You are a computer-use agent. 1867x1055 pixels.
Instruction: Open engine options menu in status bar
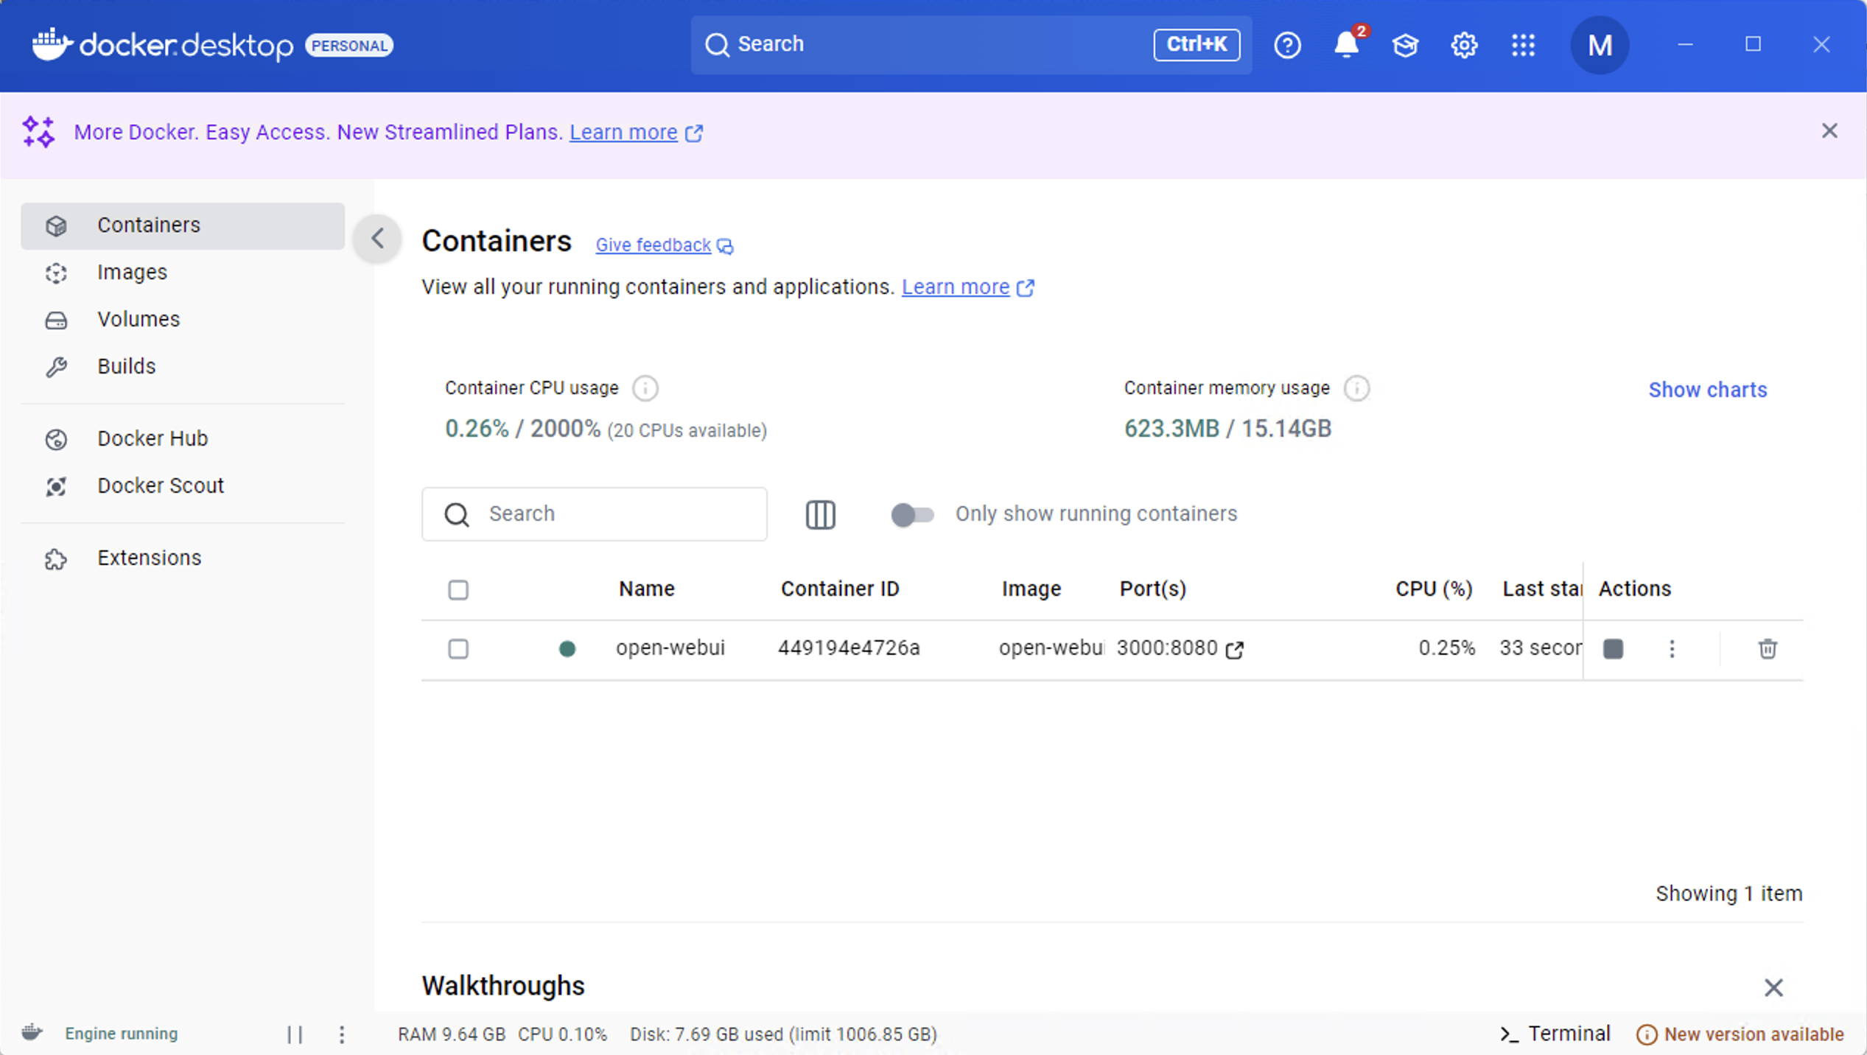click(x=342, y=1034)
